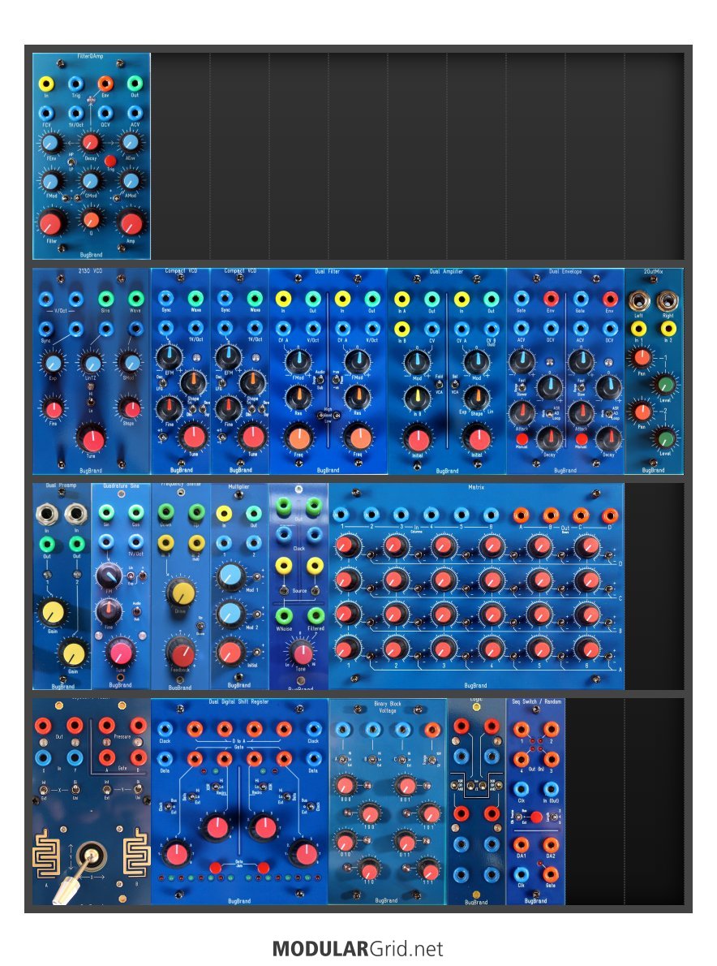The height and width of the screenshot is (966, 717).
Task: Click the orange Env jack on FilterQAmp
Action: [x=105, y=83]
